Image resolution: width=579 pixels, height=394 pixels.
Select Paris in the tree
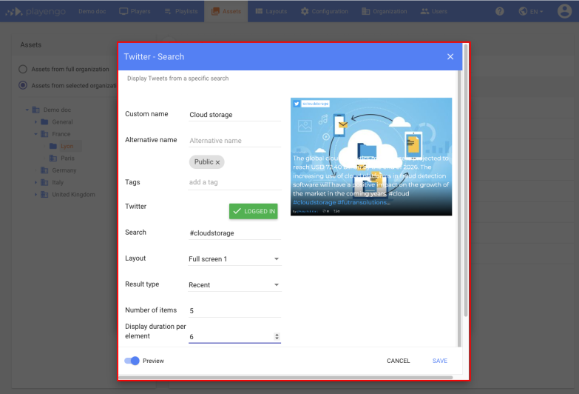point(67,158)
